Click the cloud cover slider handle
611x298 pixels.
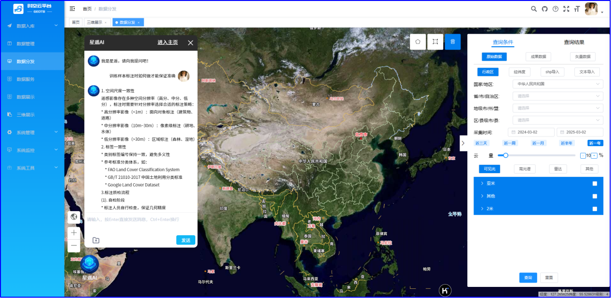[505, 155]
